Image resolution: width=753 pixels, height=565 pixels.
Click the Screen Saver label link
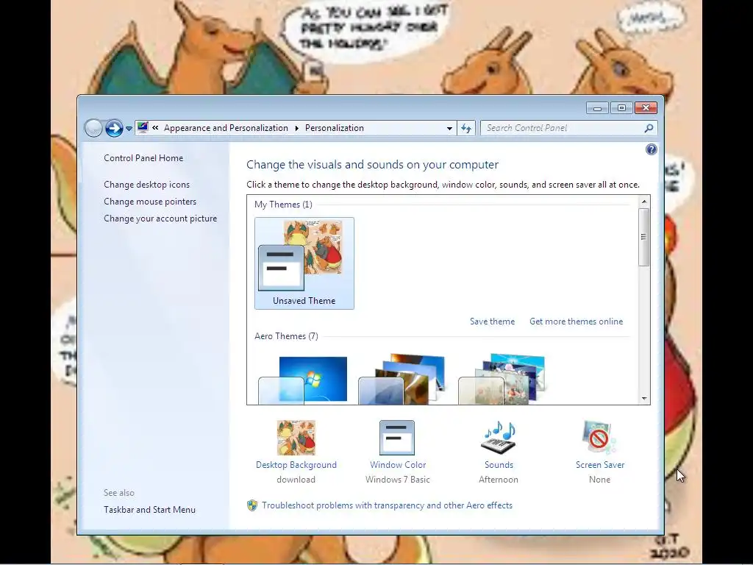click(600, 465)
